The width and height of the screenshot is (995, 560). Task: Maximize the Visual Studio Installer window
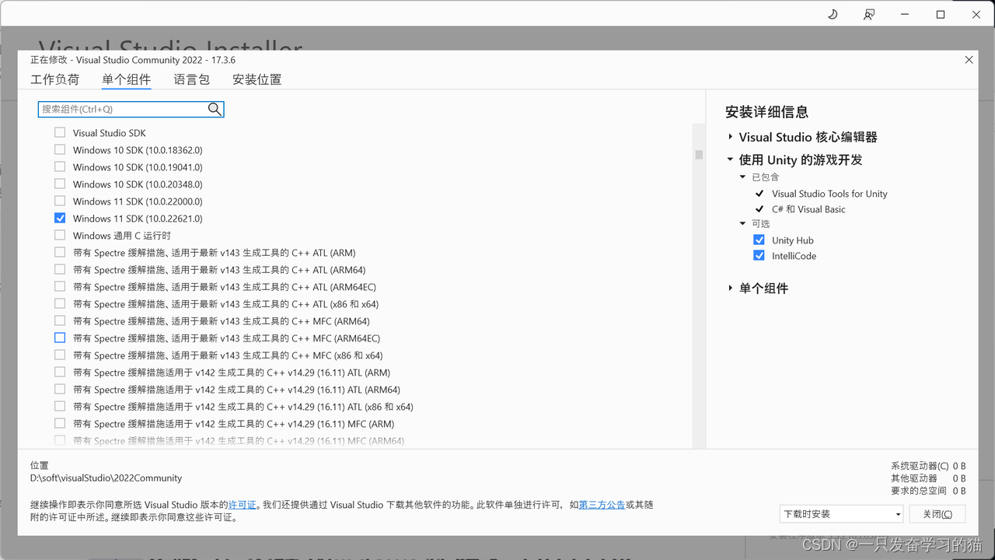[x=941, y=14]
